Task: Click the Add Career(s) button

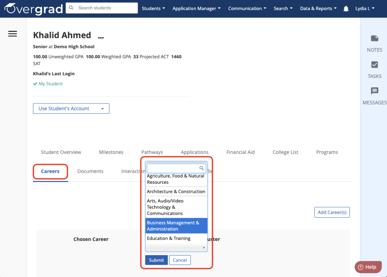Action: point(332,212)
